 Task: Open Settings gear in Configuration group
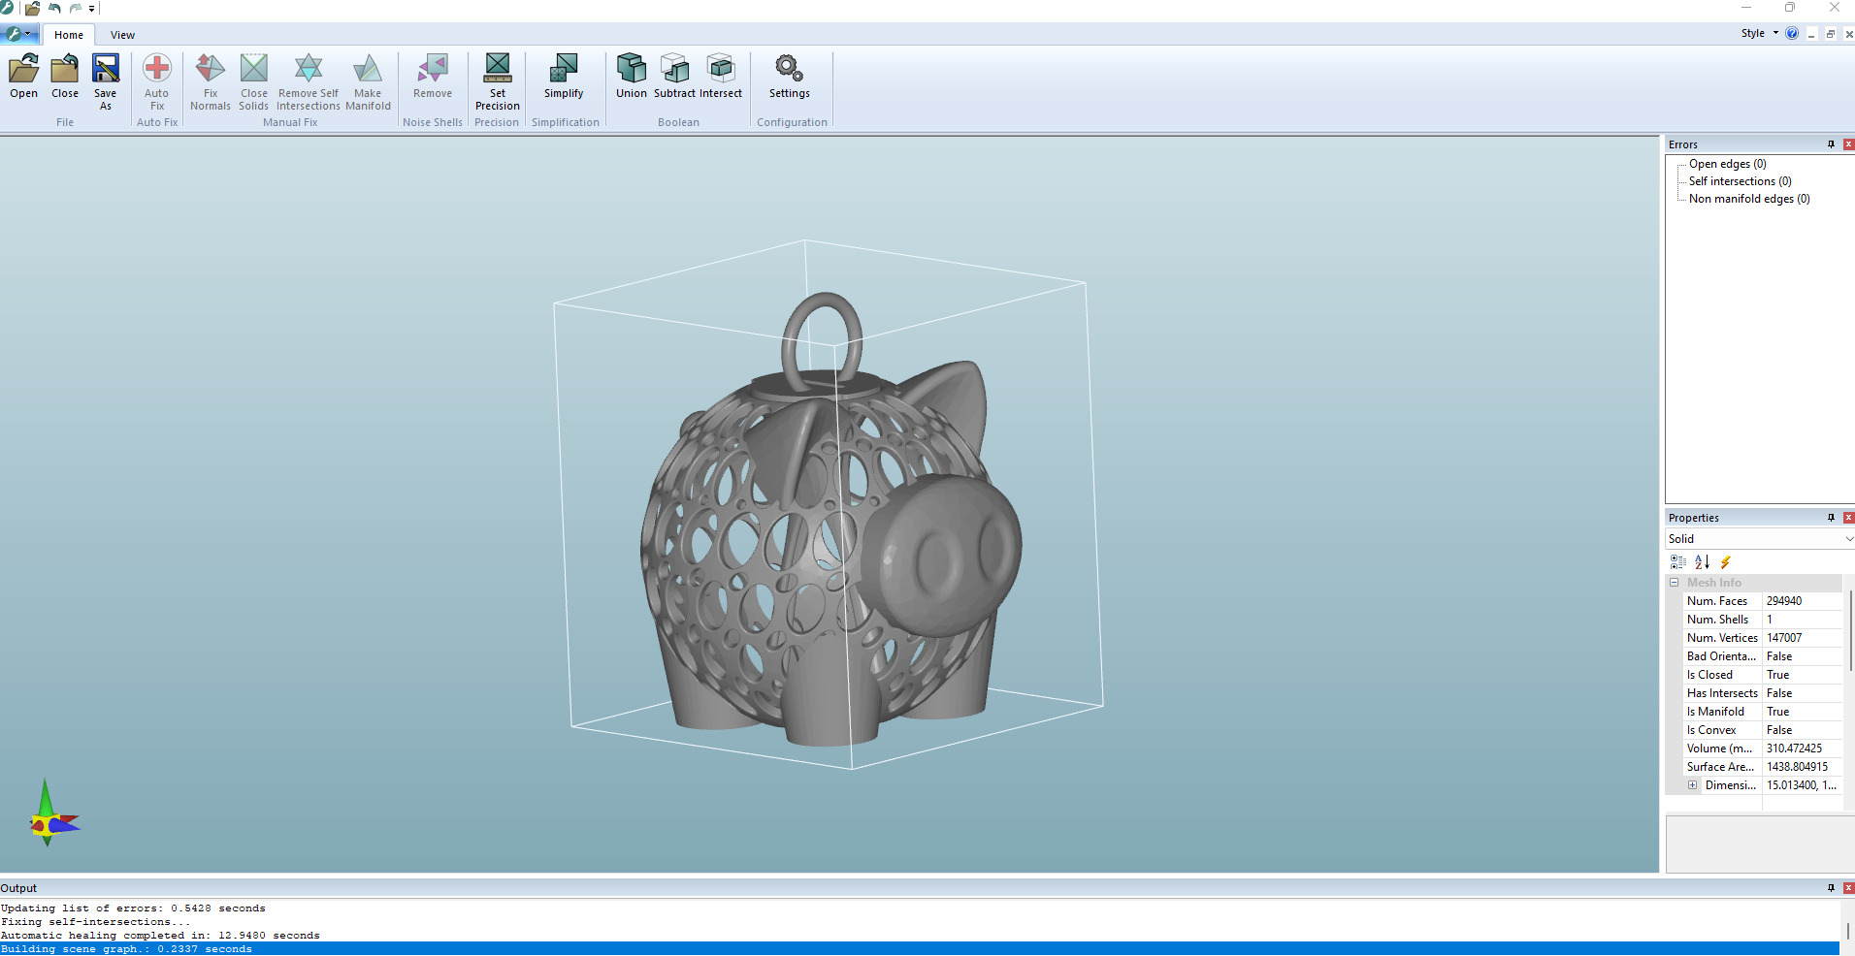click(x=790, y=77)
